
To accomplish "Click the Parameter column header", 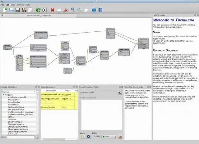I will [x=51, y=91].
